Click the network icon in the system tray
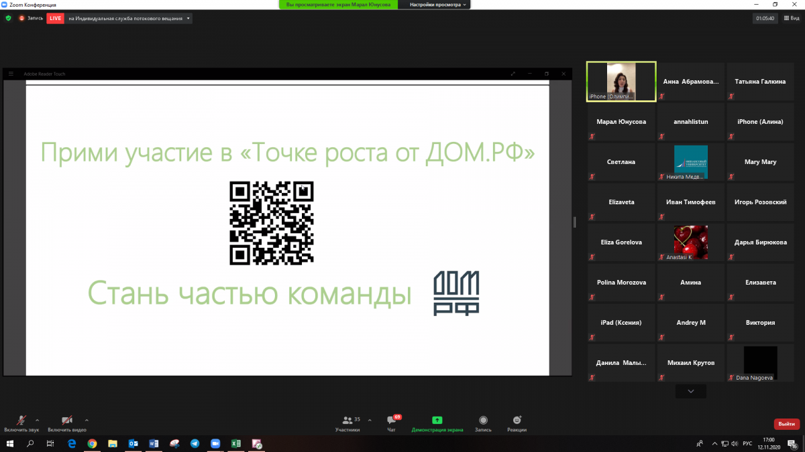This screenshot has width=805, height=452. point(724,443)
